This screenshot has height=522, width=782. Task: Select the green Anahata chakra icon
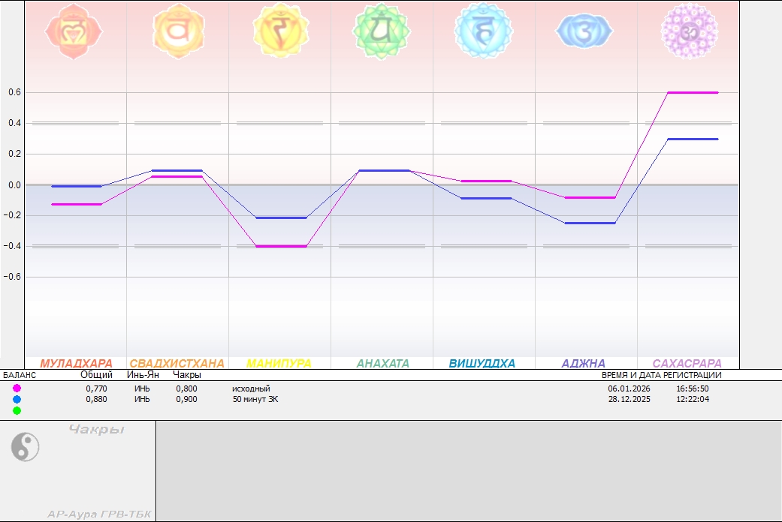[382, 30]
